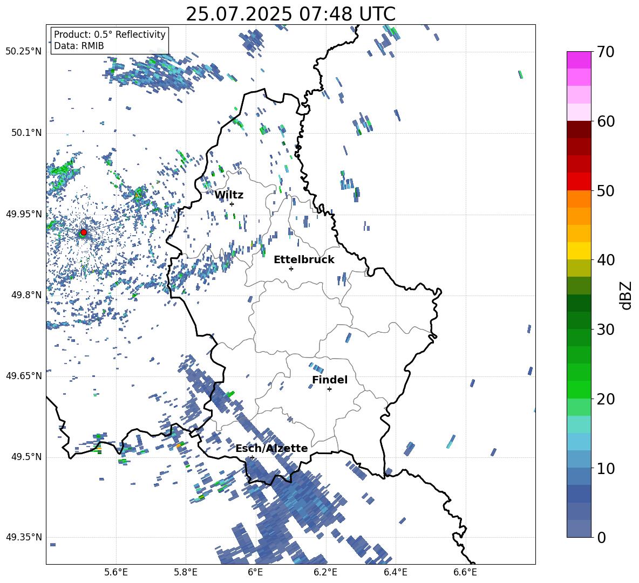Click the dark maroon colorbar segment below 60
This screenshot has width=639, height=583.
coord(579,129)
